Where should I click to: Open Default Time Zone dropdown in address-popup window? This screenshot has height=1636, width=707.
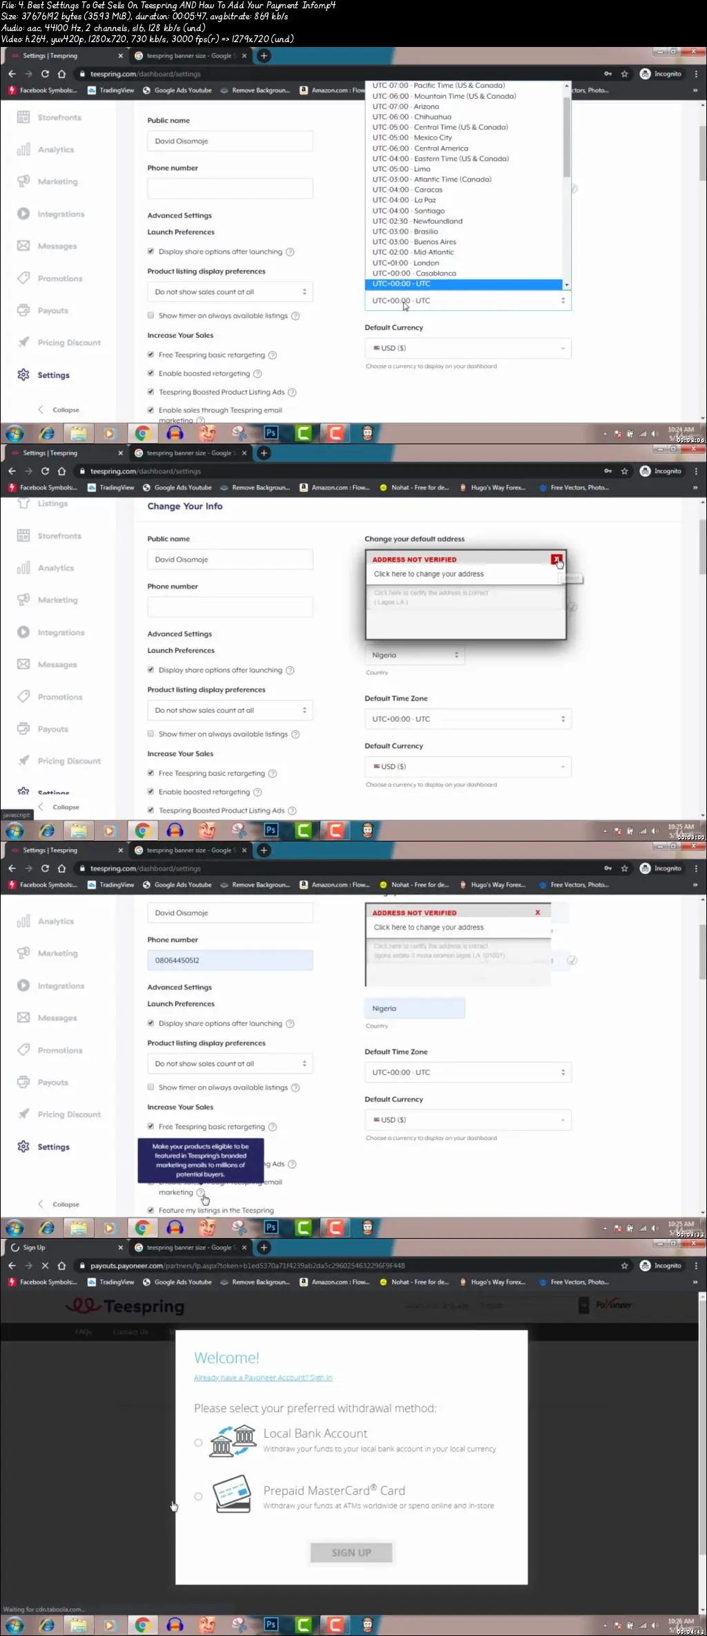tap(468, 719)
